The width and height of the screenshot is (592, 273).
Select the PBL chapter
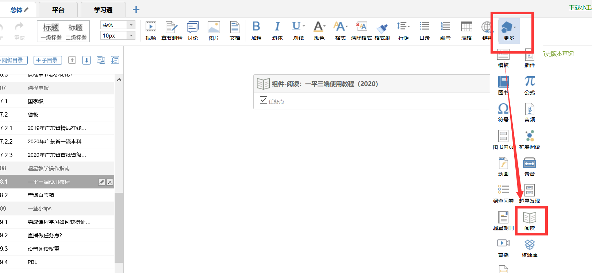point(57,262)
